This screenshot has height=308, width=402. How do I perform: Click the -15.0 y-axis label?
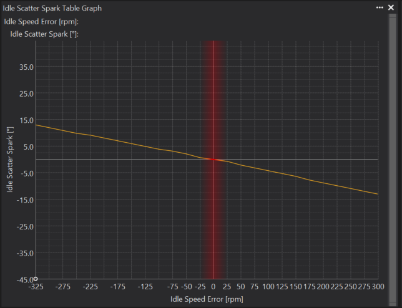[25, 200]
